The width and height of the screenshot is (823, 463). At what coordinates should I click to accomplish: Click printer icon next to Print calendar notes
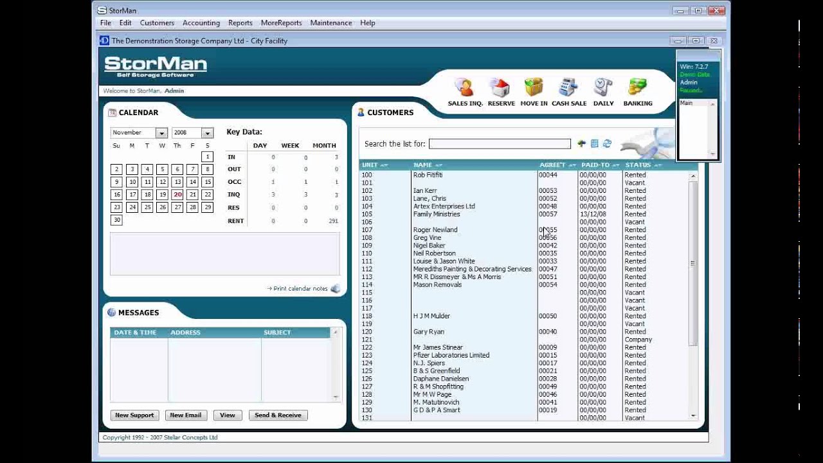click(336, 289)
